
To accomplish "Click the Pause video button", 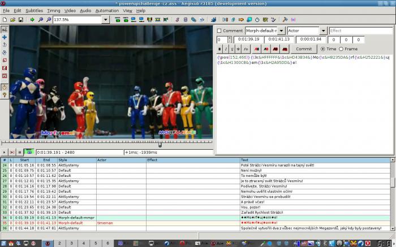I will tap(20, 152).
